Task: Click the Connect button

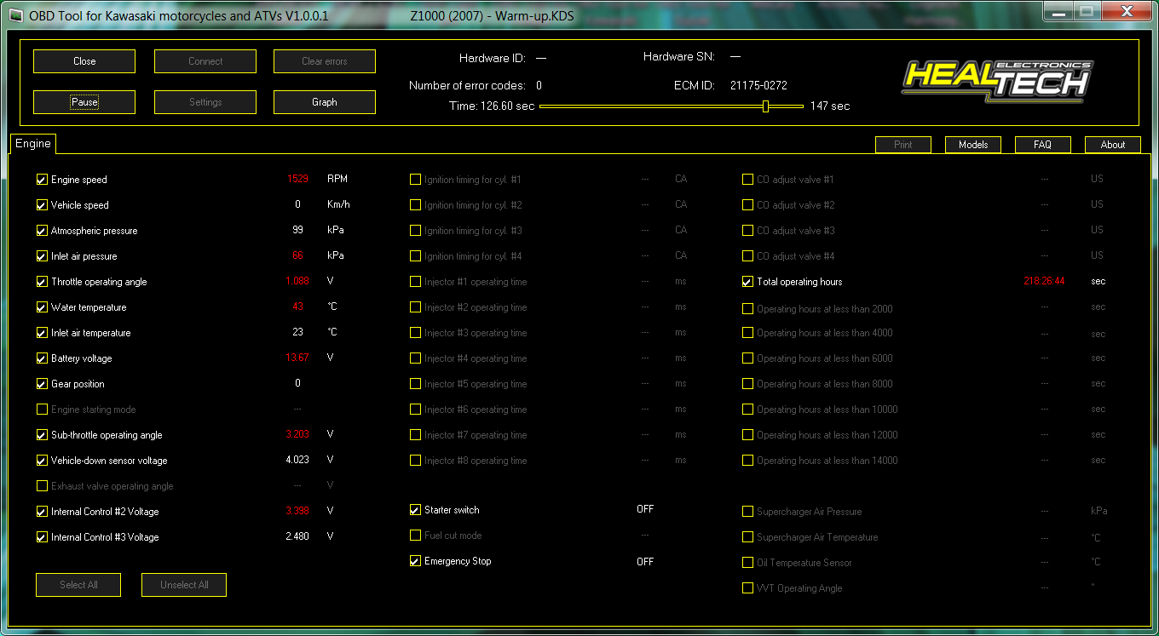Action: coord(205,61)
